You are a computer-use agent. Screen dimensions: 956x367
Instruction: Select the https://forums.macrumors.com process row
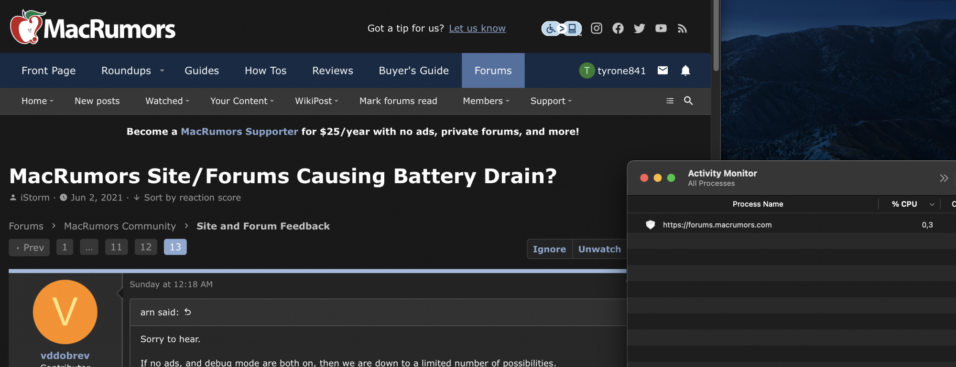click(x=792, y=225)
